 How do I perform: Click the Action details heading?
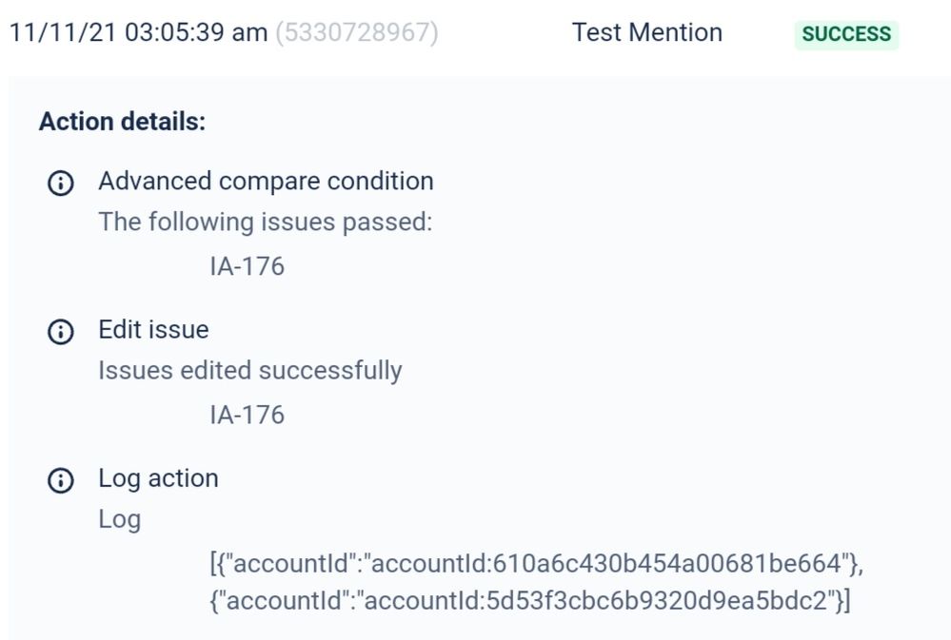point(122,122)
